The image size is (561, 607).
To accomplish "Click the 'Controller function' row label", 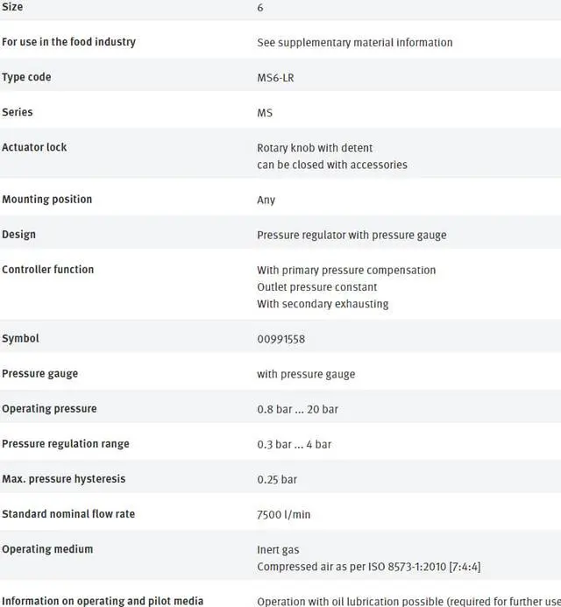I will (47, 269).
